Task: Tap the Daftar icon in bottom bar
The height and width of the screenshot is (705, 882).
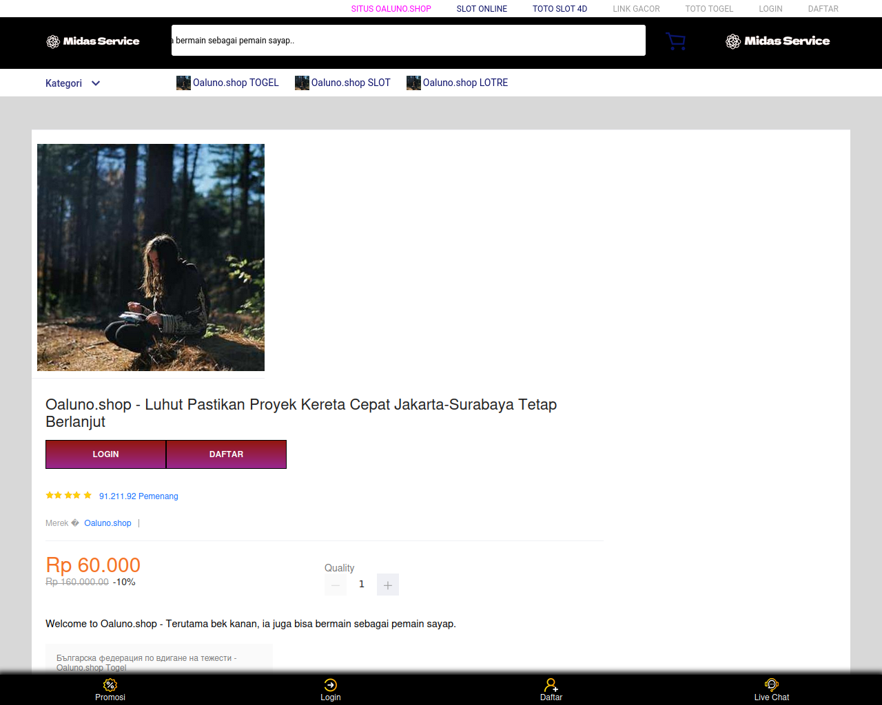Action: 551,685
